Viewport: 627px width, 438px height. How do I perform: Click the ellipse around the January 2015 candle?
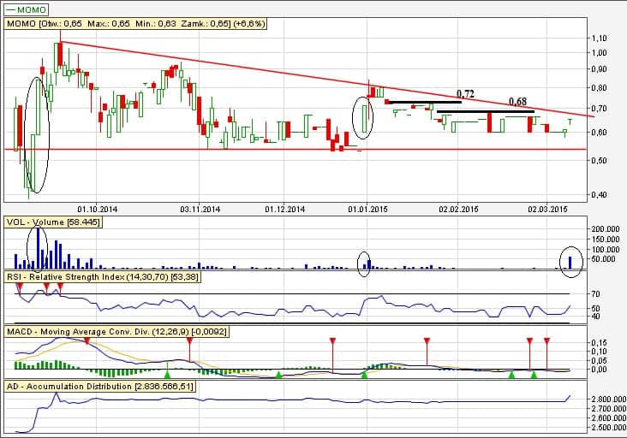pyautogui.click(x=363, y=117)
